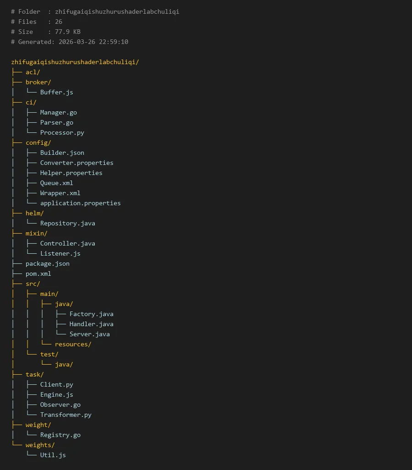This screenshot has width=412, height=470.
Task: Select the Builder.json config file
Action: click(62, 153)
